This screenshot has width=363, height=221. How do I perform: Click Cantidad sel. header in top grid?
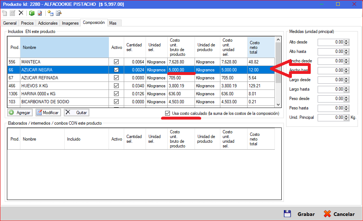click(x=135, y=47)
